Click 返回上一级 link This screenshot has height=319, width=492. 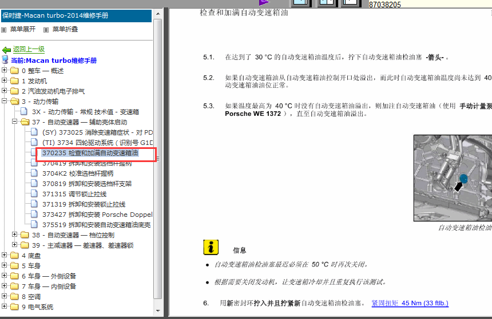[x=29, y=49]
